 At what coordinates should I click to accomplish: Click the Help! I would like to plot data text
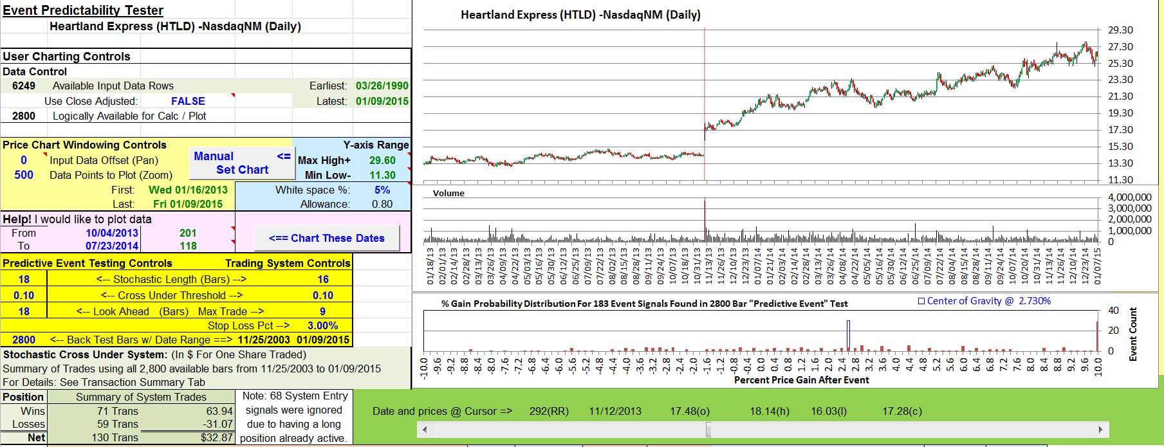point(77,219)
